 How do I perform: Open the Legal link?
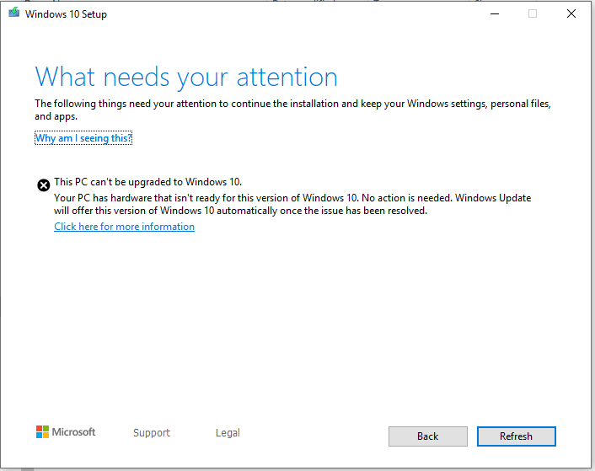[228, 433]
